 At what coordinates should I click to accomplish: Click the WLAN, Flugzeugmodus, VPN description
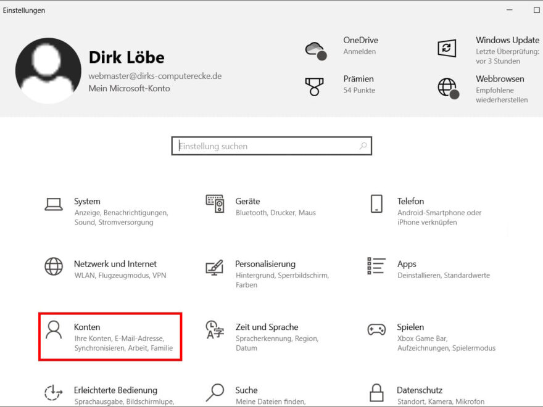coord(120,276)
